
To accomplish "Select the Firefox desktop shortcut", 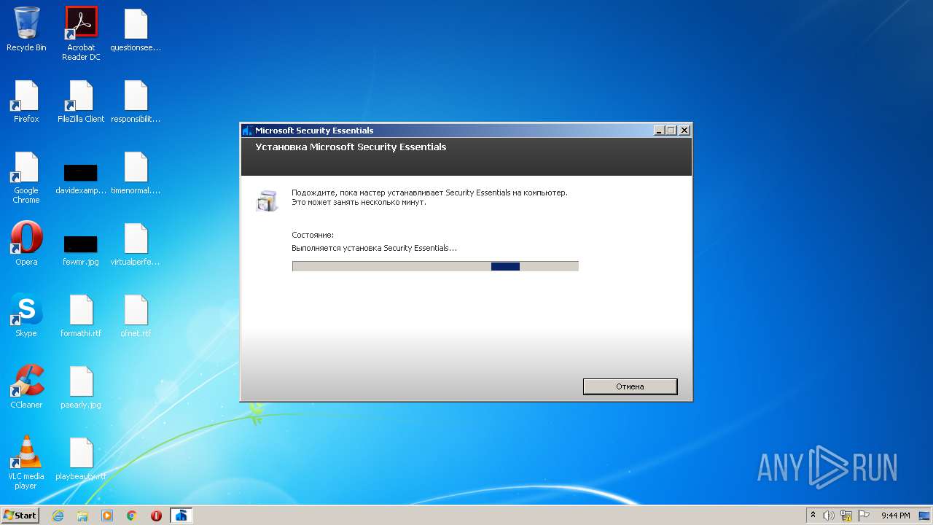I will pyautogui.click(x=26, y=101).
